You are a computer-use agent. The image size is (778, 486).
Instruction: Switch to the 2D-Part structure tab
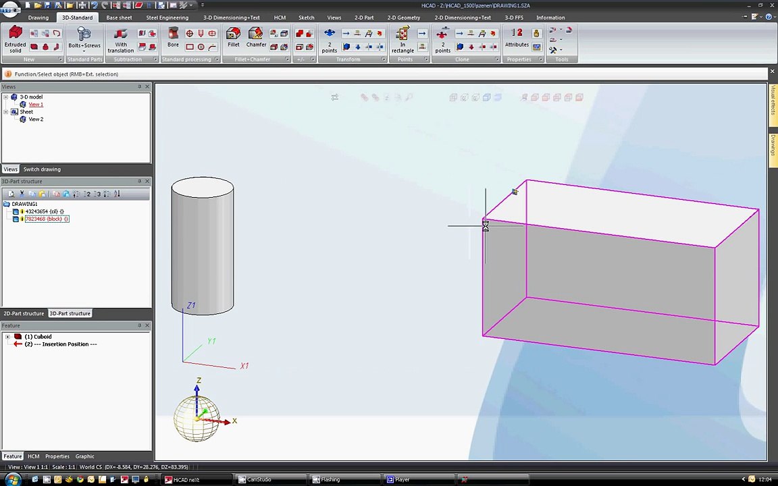pyautogui.click(x=24, y=313)
